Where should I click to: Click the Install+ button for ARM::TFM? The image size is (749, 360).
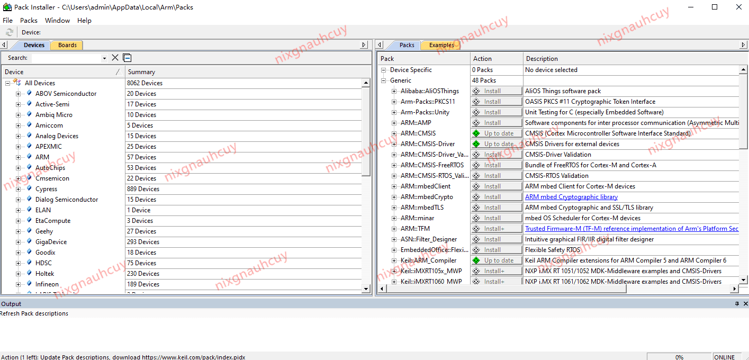click(x=497, y=229)
